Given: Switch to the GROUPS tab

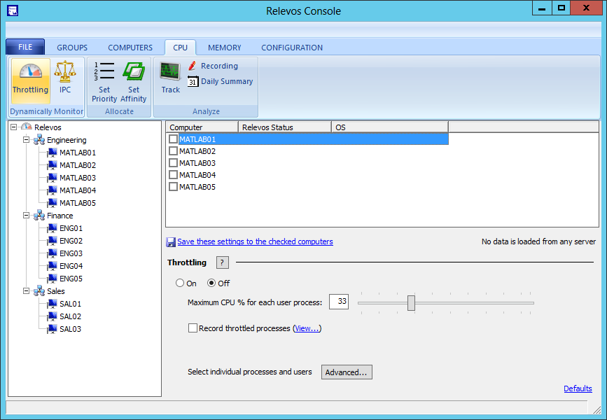Looking at the screenshot, I should [72, 48].
